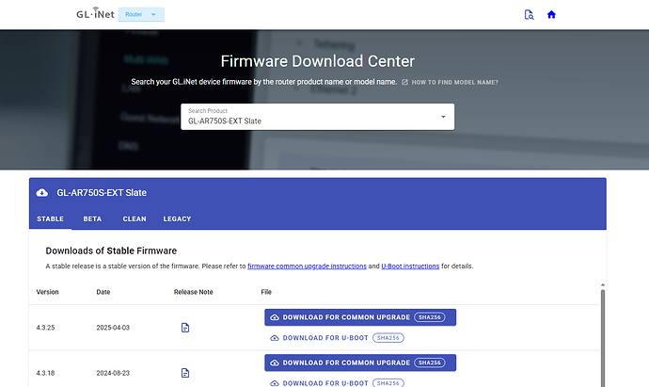This screenshot has height=387, width=649.
Task: Click the GL-AR750S-EXT Slate panel title
Action: point(102,193)
